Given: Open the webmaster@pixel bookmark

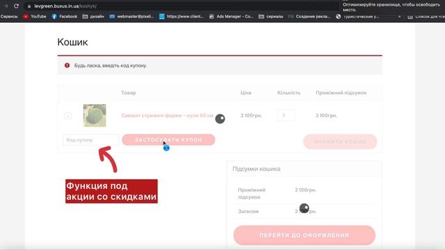Looking at the screenshot, I should [131, 17].
